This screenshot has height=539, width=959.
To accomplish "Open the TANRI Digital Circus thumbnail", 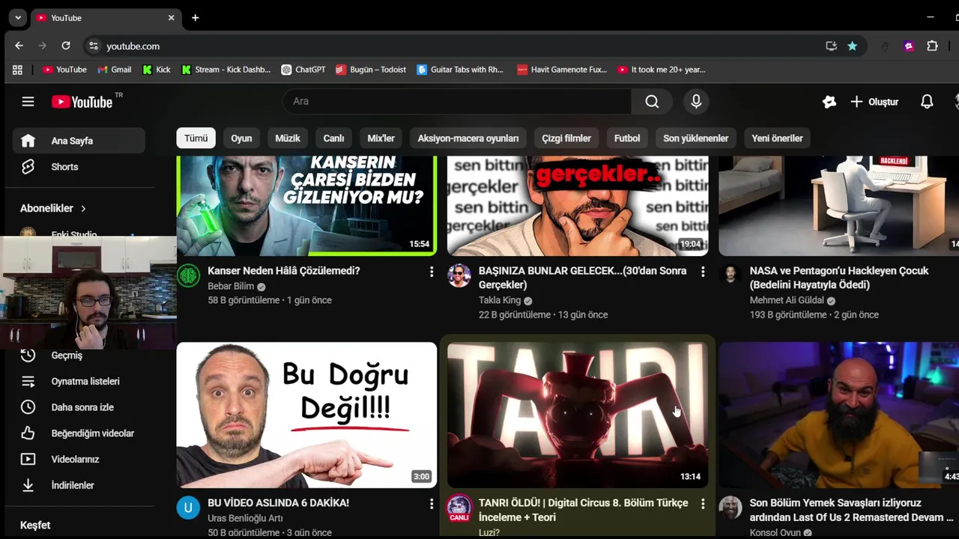I will (x=578, y=415).
